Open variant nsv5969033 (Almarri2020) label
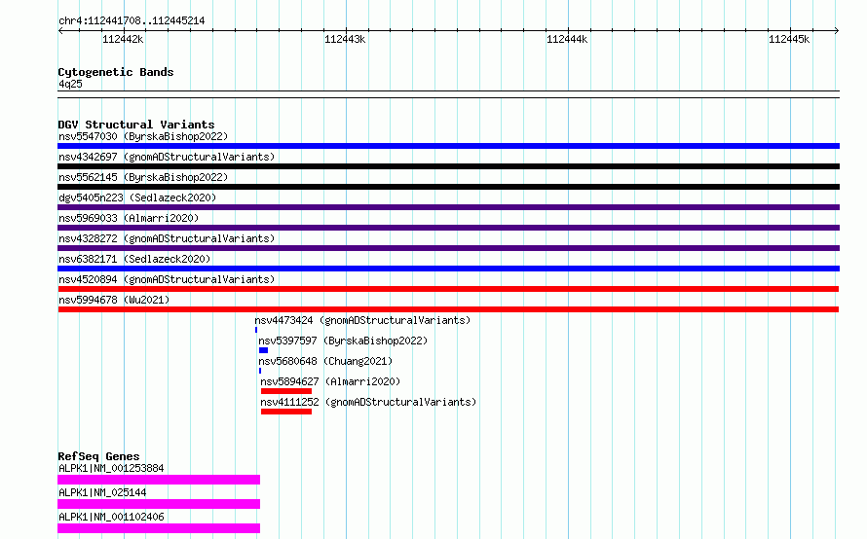Image resolution: width=867 pixels, height=539 pixels. 129,218
